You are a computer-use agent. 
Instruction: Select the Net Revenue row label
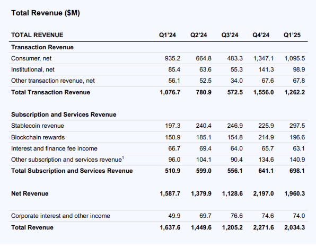(x=30, y=193)
